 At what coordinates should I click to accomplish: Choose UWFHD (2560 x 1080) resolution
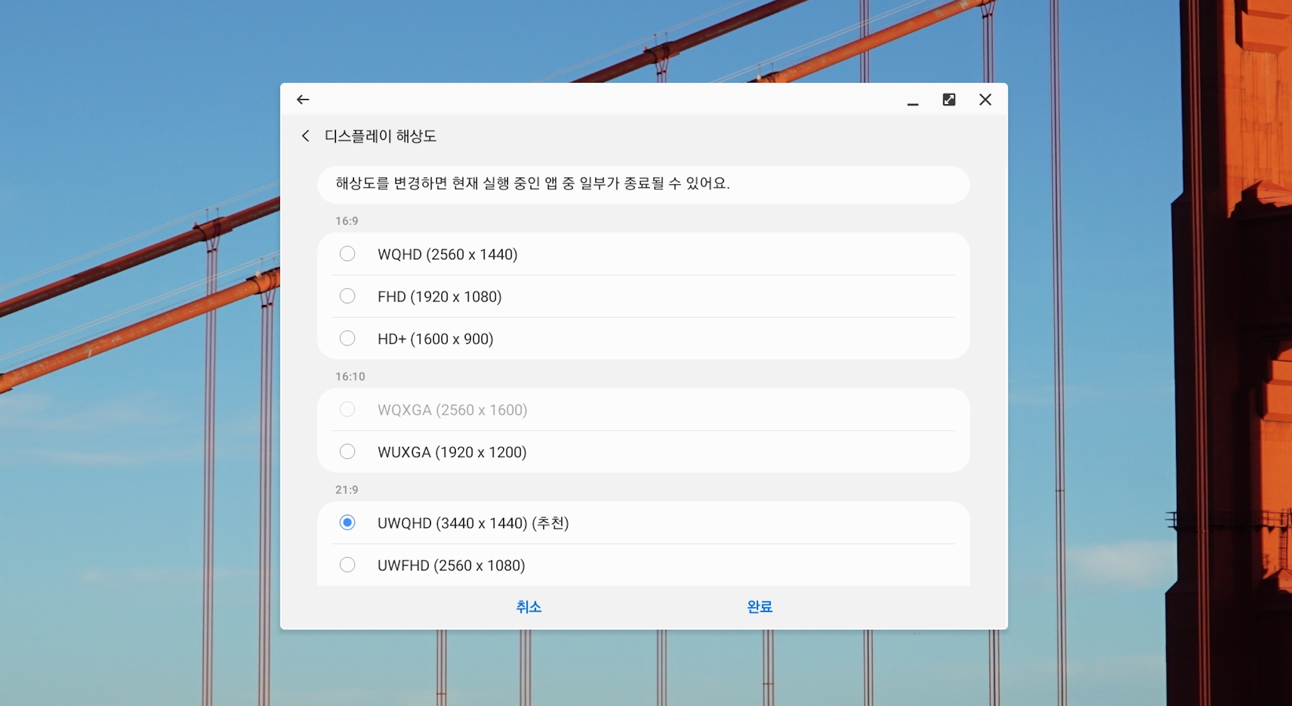[x=347, y=565]
